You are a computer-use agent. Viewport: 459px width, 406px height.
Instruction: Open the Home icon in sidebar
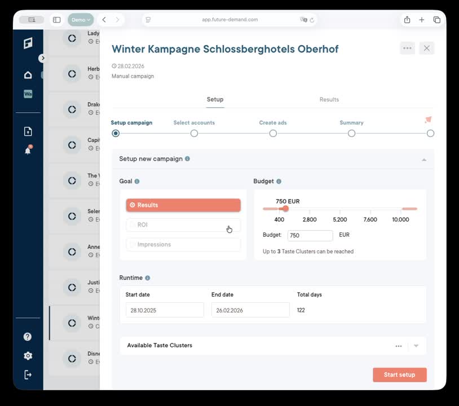[x=28, y=75]
